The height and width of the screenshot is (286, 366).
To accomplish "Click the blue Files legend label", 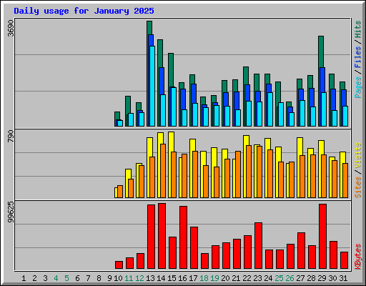I will pos(358,57).
